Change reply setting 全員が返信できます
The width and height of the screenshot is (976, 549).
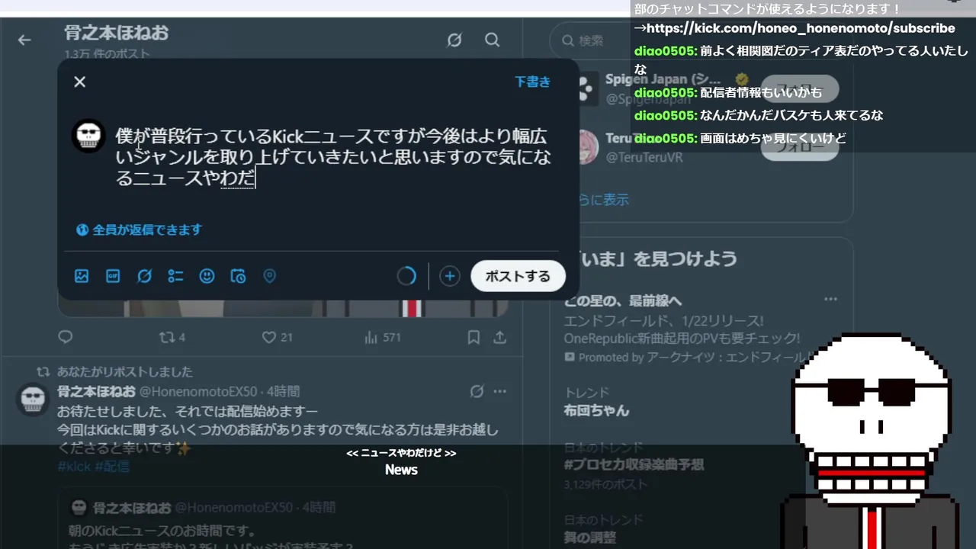[140, 230]
